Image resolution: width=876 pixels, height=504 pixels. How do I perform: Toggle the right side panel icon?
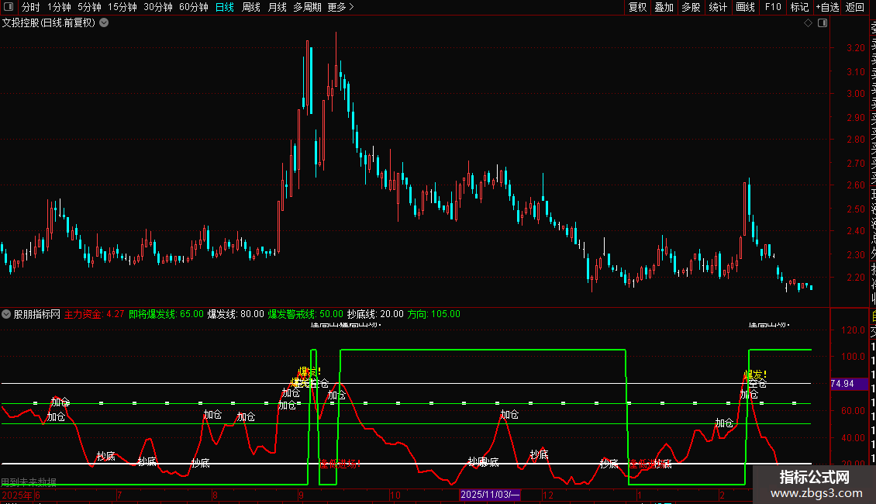click(823, 23)
